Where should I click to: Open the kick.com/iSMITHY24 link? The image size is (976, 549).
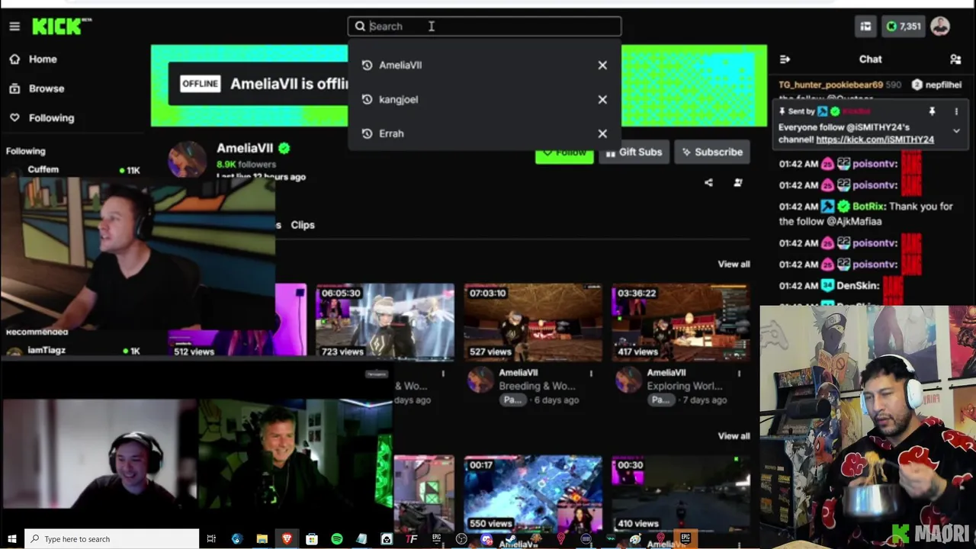click(x=875, y=140)
